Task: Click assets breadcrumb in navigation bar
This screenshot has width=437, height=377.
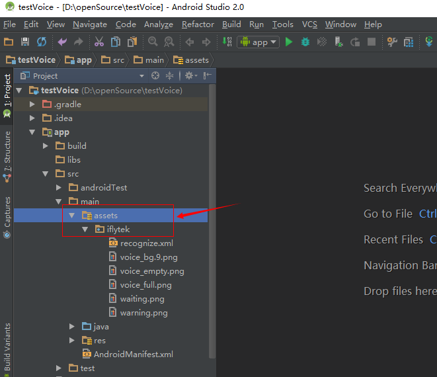Action: click(x=191, y=60)
